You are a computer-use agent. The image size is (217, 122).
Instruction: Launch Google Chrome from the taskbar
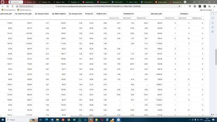coord(68,120)
